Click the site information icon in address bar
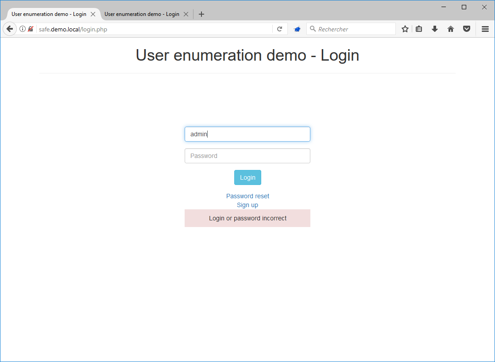 (x=22, y=28)
